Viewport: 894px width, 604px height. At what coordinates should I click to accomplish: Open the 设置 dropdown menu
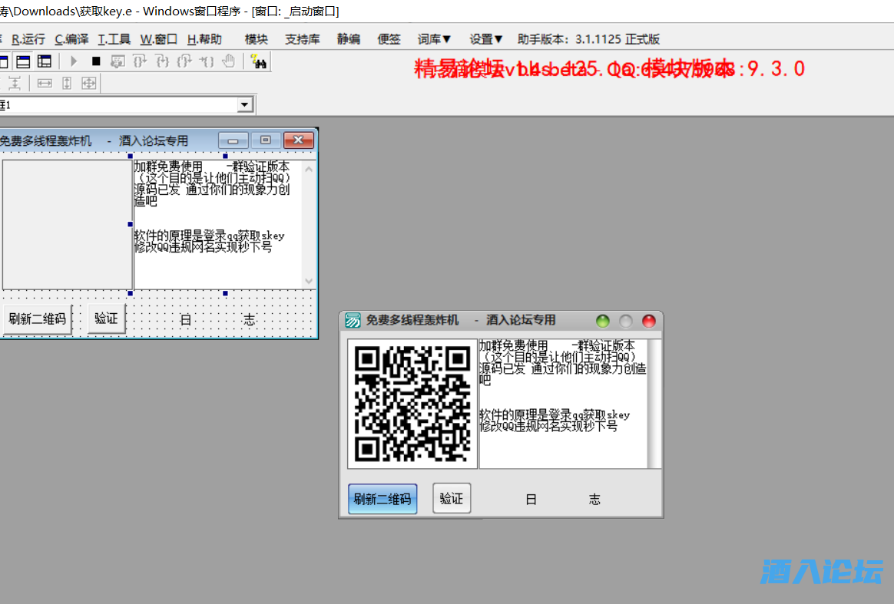click(x=482, y=38)
